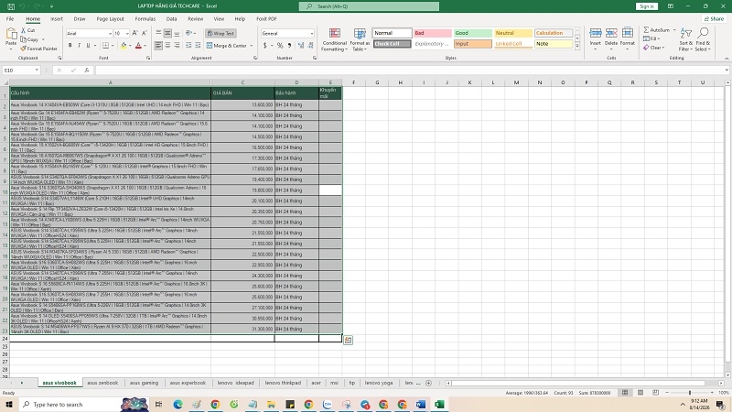Center text horizontally icon

(167, 45)
